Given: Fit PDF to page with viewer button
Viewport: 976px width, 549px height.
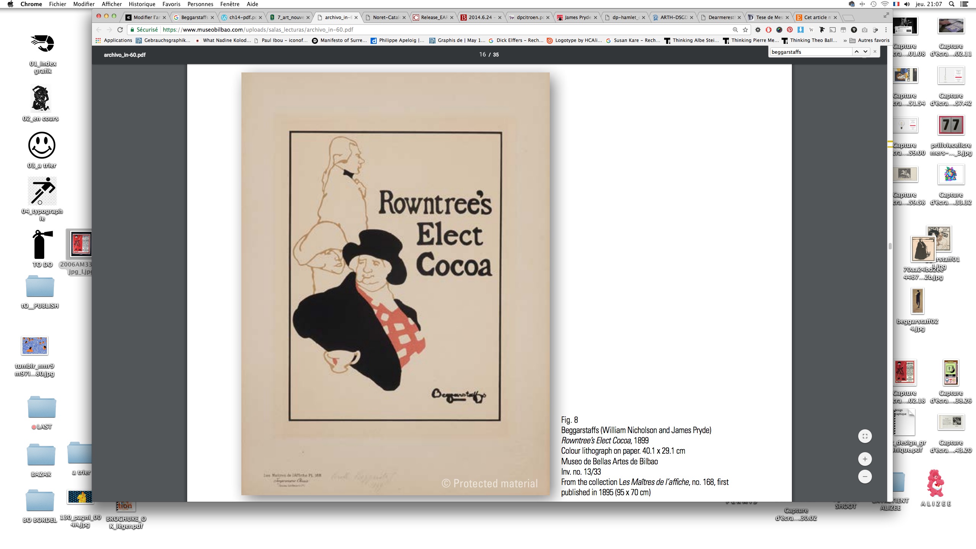Looking at the screenshot, I should [x=865, y=436].
